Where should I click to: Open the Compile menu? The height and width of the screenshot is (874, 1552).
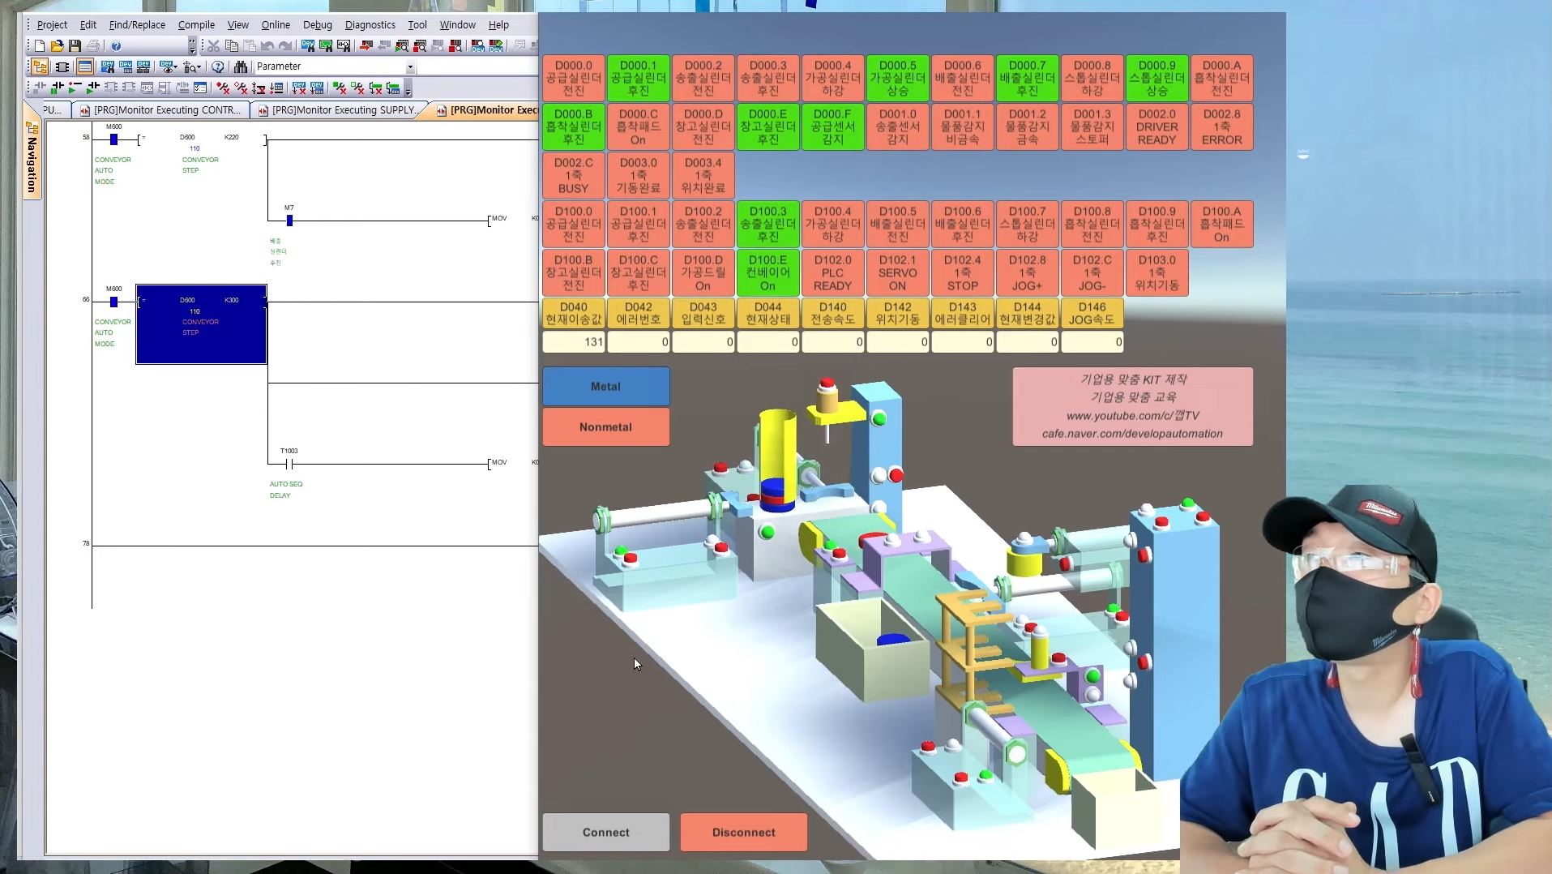[196, 25]
